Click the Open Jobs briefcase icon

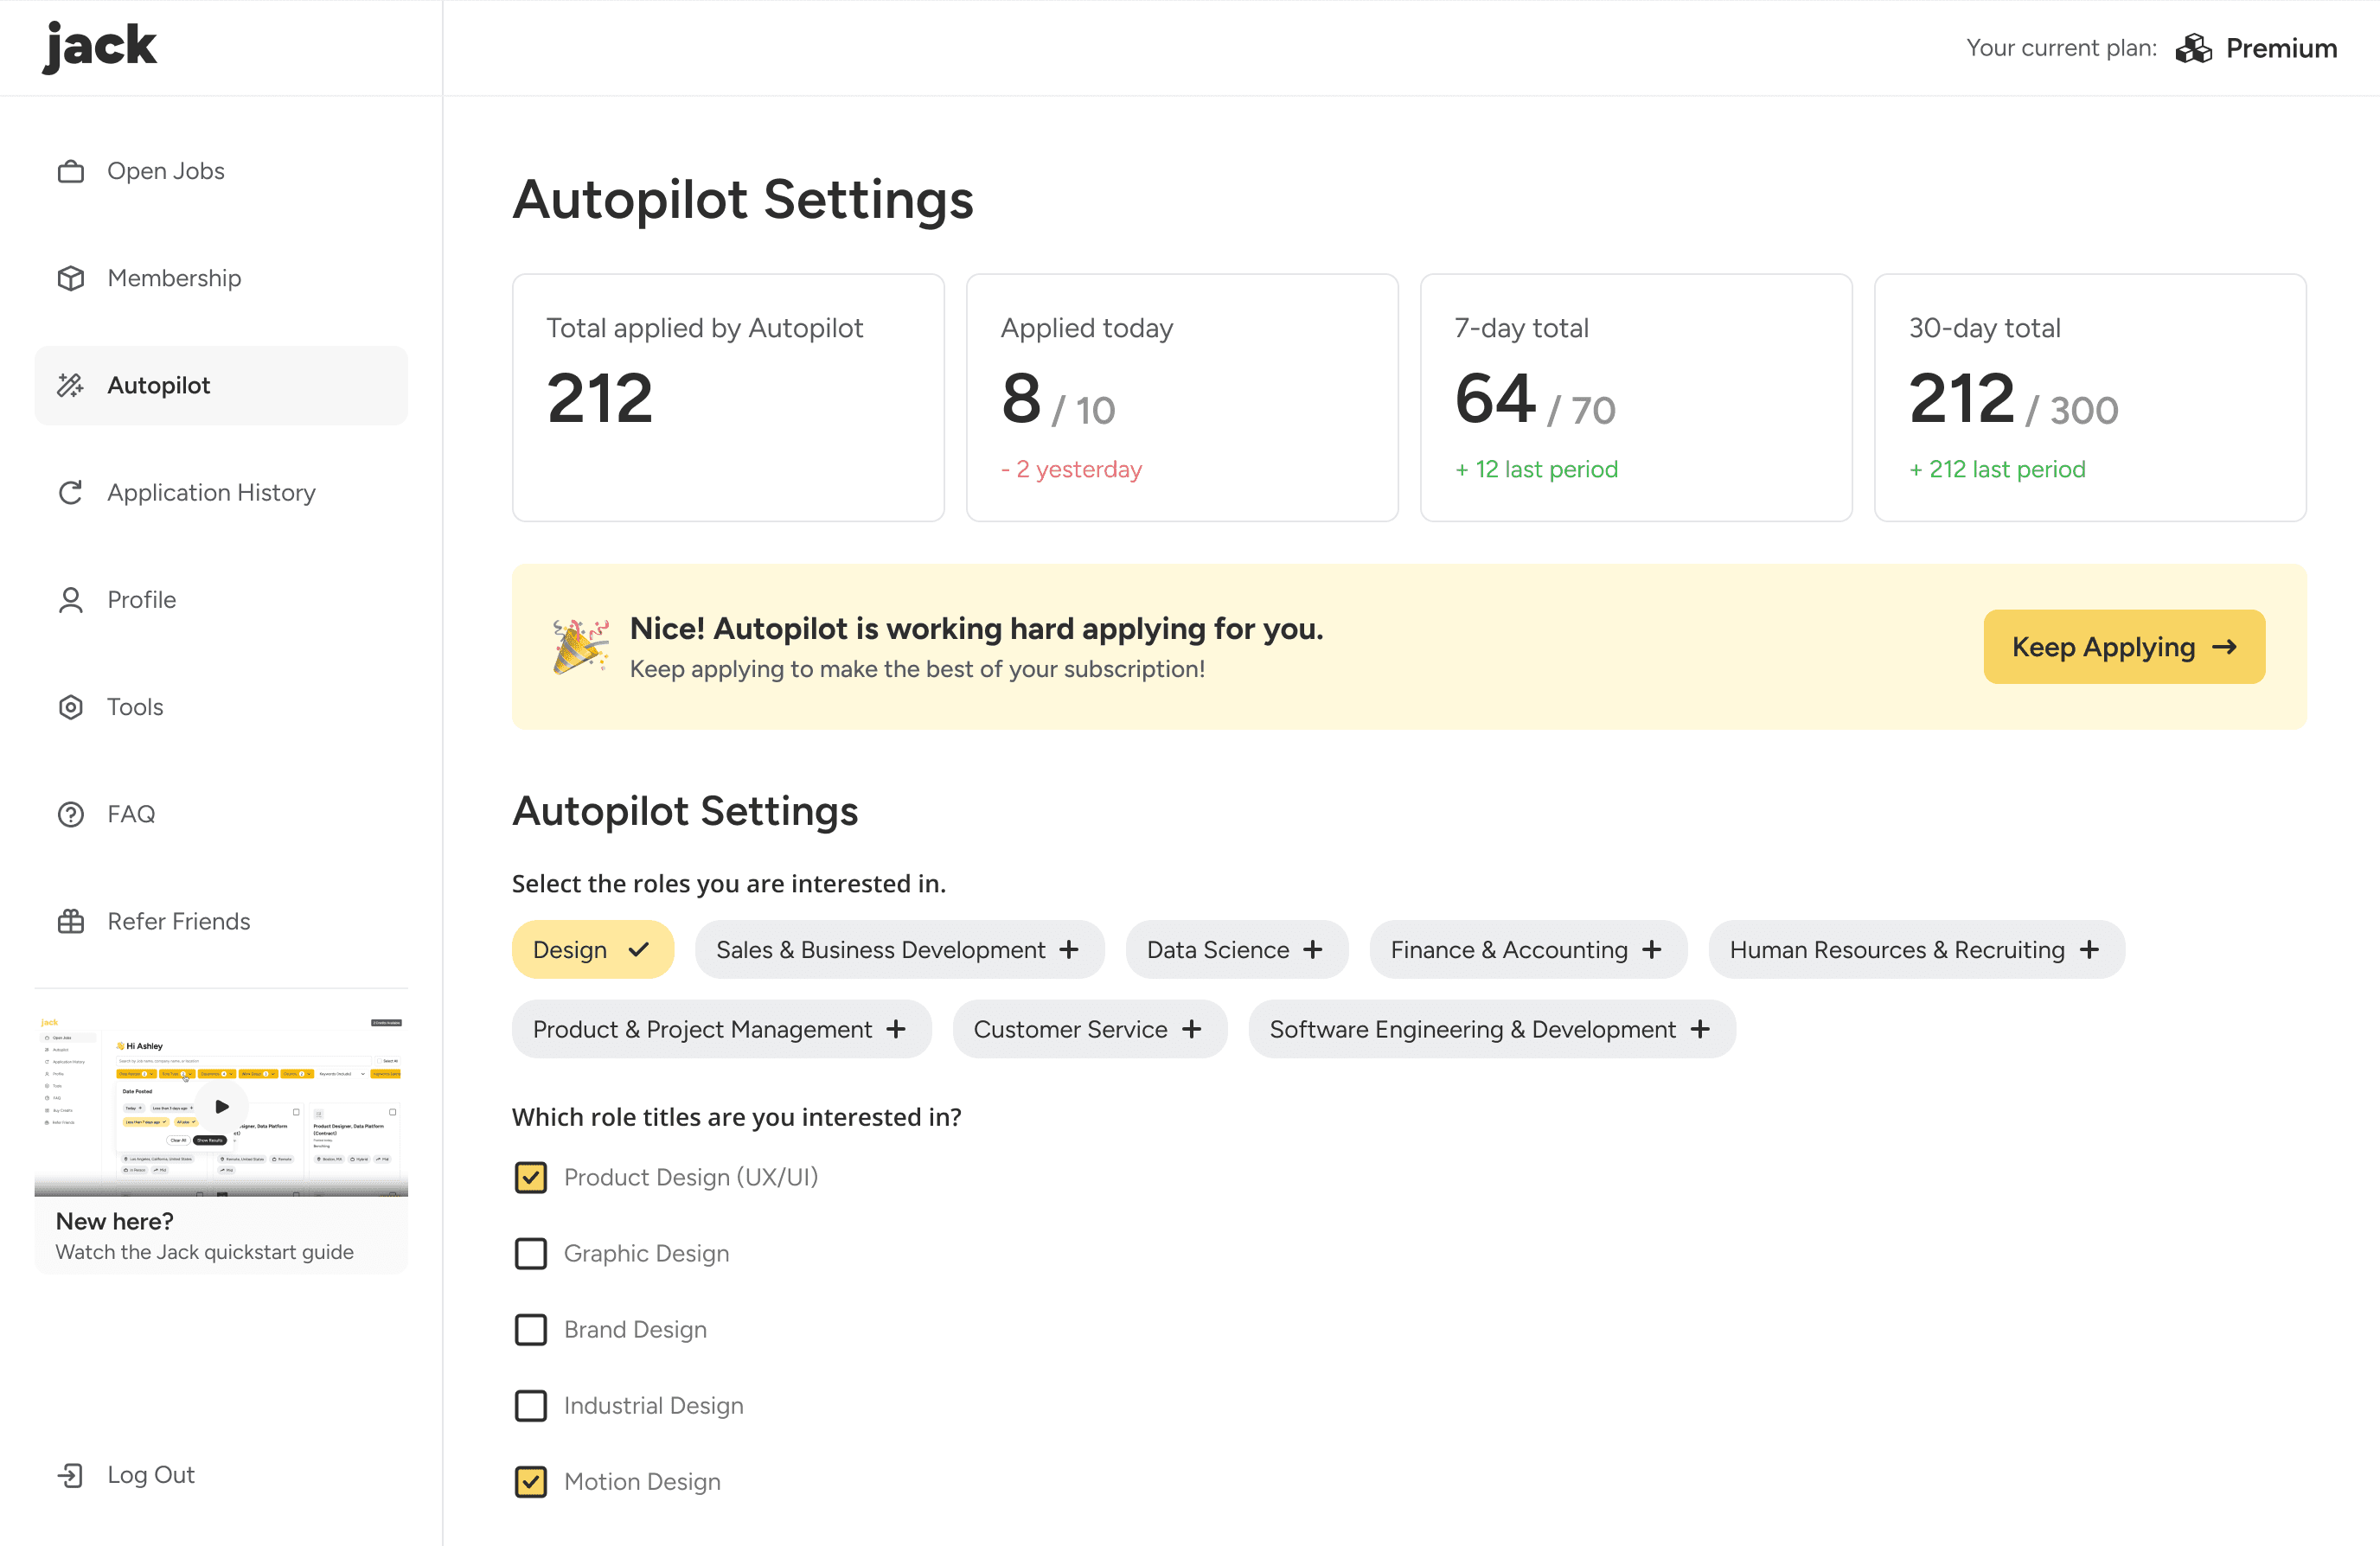(x=70, y=171)
